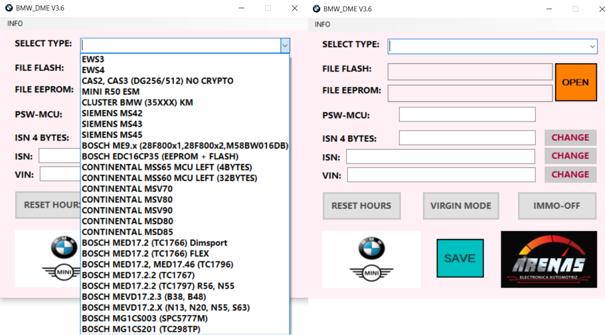Image resolution: width=605 pixels, height=335 pixels.
Task: Click RESET HOURS in right window
Action: point(362,206)
